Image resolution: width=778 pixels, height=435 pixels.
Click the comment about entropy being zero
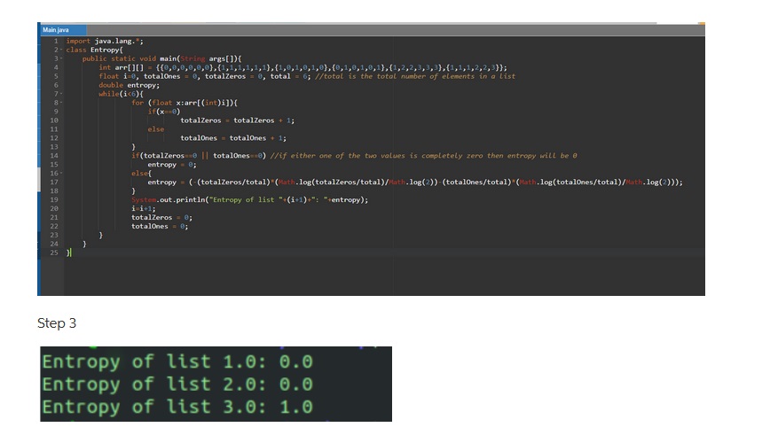pos(425,156)
